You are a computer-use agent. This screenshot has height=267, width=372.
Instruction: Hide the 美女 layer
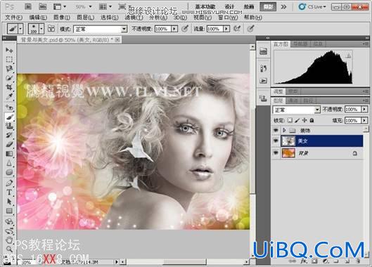coord(276,141)
